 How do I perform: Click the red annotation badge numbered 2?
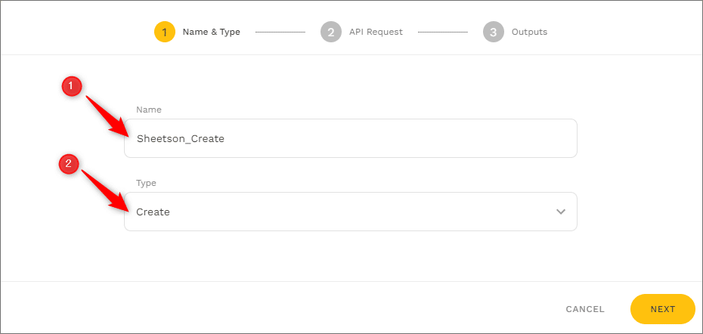(x=70, y=163)
